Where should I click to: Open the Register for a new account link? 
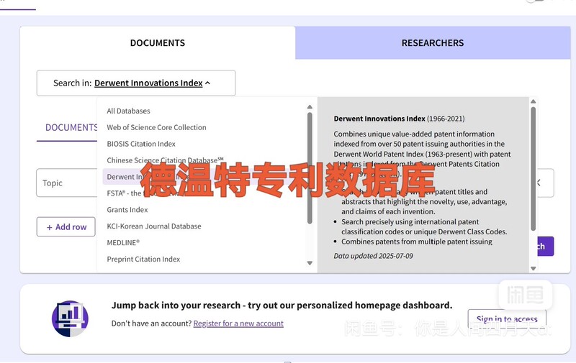238,323
